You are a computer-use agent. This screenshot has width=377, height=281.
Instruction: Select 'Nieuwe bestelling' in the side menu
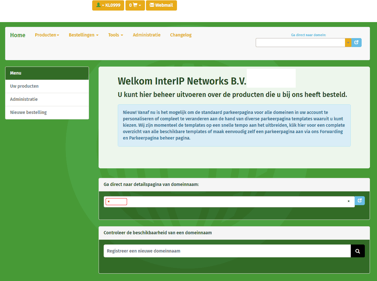(28, 112)
